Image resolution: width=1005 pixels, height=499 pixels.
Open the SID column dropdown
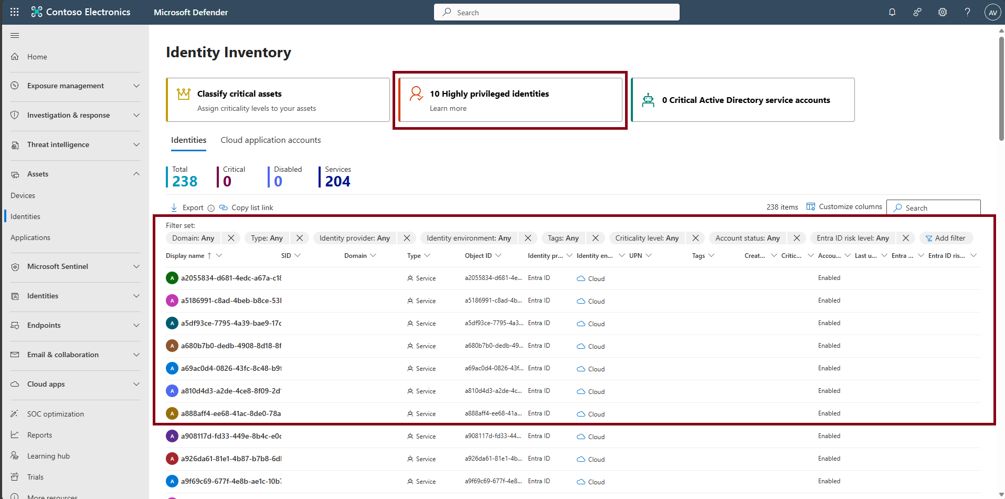[x=298, y=256]
